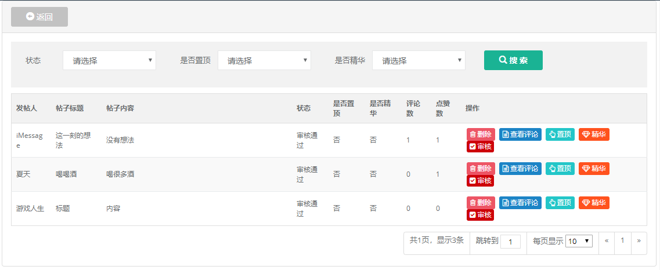Open 查看评论 for the 夏天 post
The width and height of the screenshot is (660, 270).
coord(520,169)
